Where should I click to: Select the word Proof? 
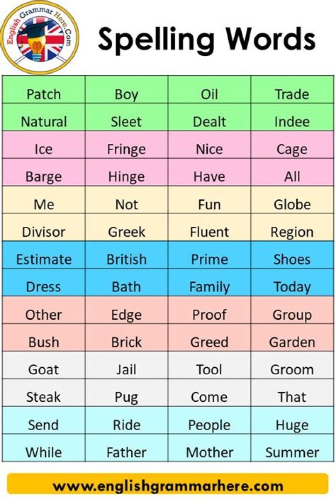tap(210, 315)
